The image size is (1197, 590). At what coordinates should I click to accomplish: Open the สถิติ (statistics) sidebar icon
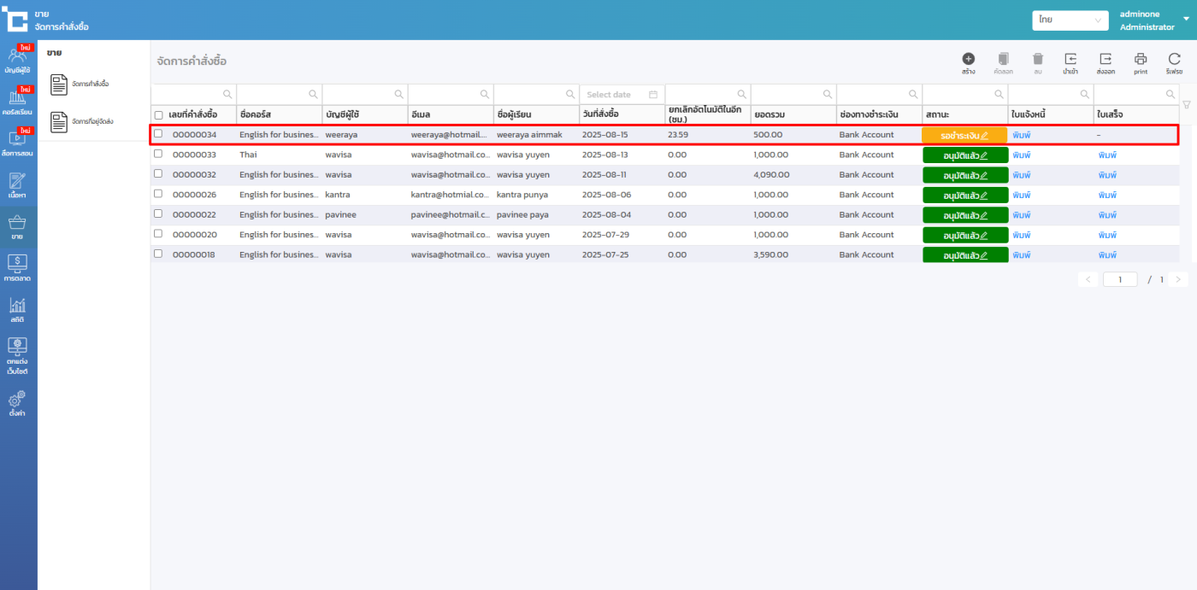[x=18, y=309]
